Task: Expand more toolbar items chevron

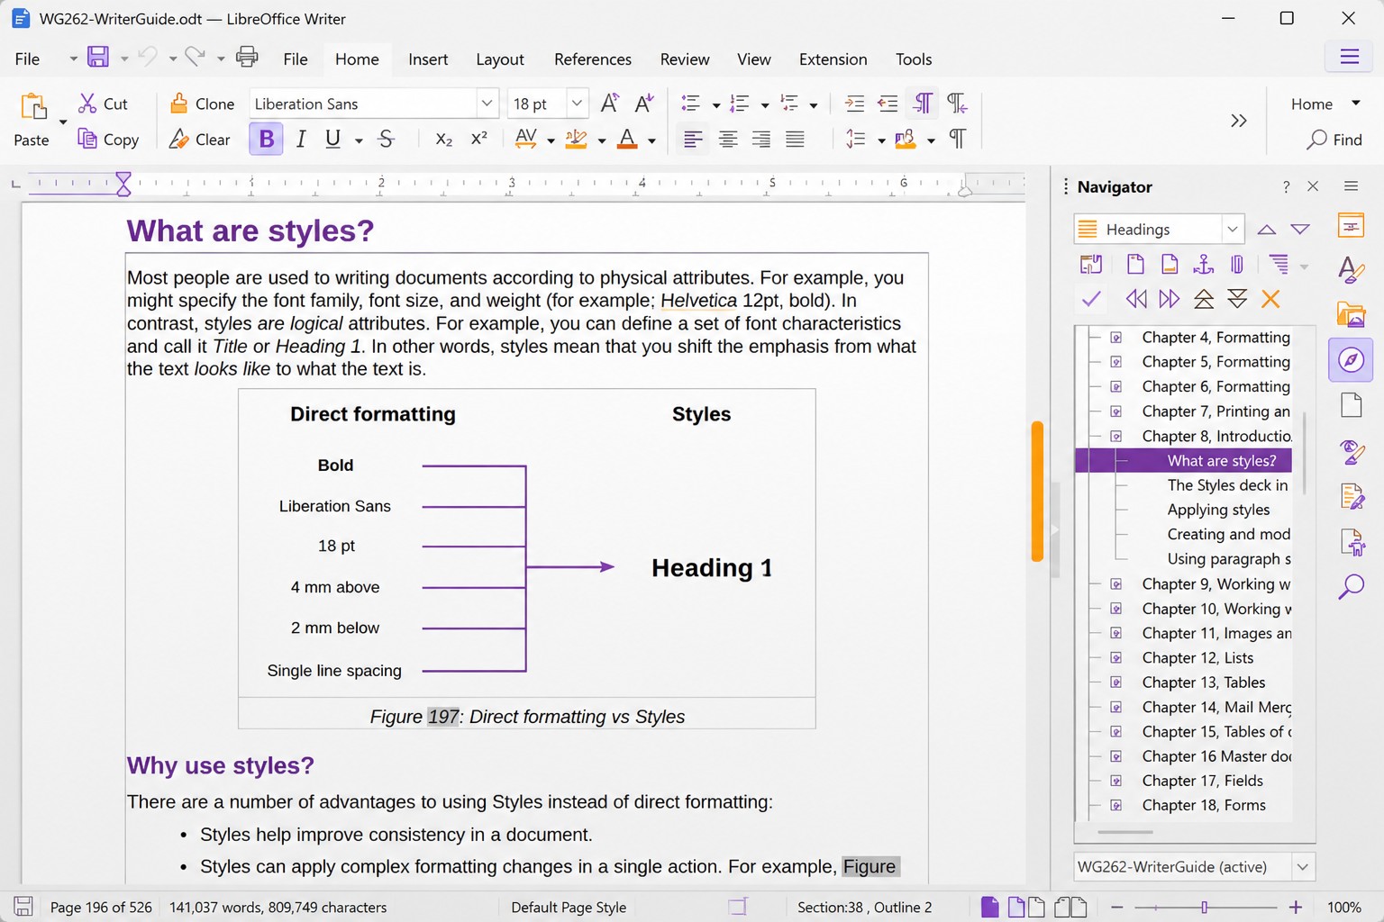Action: pos(1238,121)
